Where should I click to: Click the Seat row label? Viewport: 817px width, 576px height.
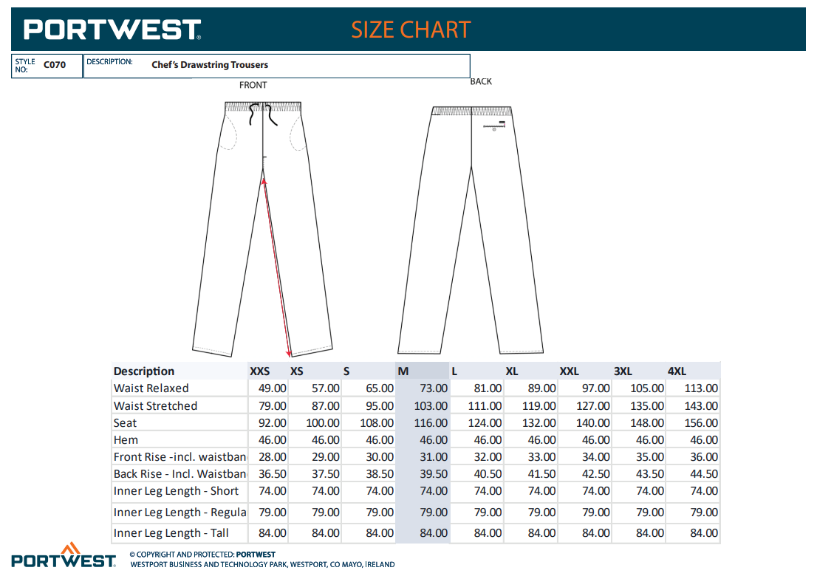[125, 423]
